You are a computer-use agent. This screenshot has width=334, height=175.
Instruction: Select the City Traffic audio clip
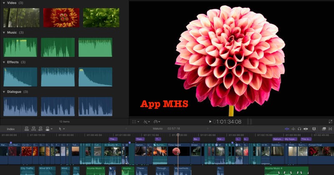(28, 171)
